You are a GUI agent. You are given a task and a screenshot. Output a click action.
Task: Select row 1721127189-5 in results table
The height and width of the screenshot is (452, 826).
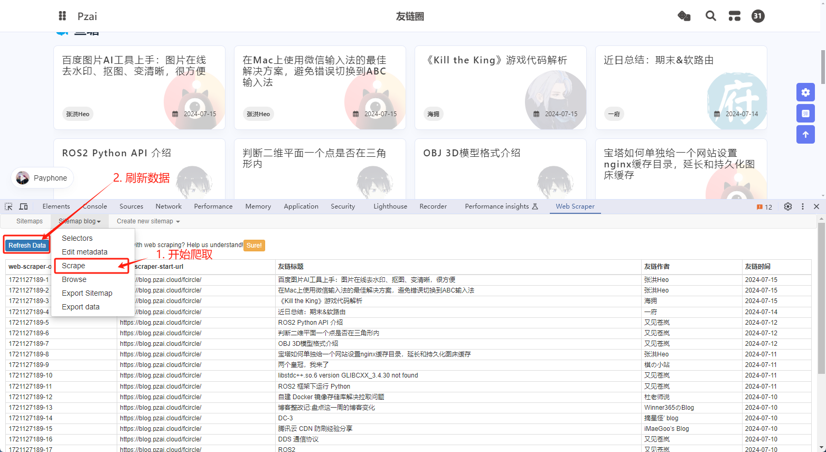pos(408,323)
